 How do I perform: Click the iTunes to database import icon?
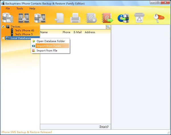(x=123, y=18)
